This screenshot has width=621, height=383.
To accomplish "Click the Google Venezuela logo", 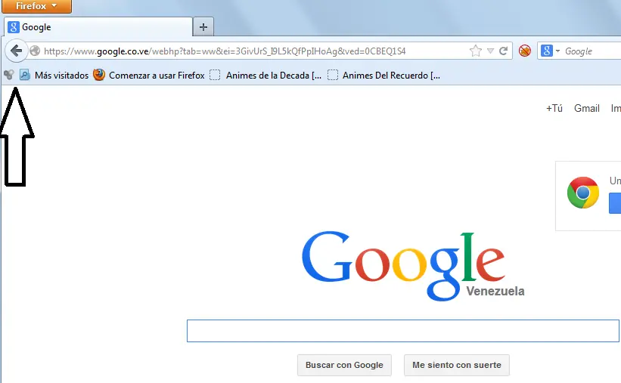I will [x=413, y=266].
